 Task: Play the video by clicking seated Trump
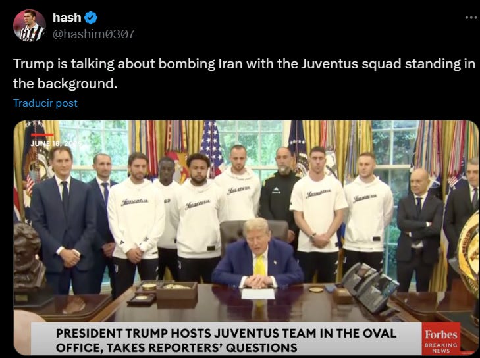click(x=257, y=254)
